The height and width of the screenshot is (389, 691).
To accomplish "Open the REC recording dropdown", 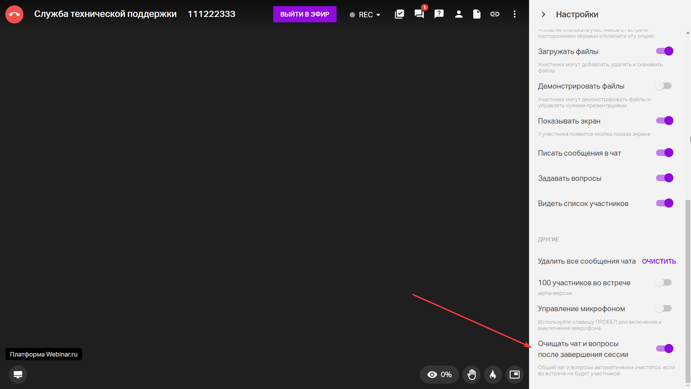I will click(365, 15).
